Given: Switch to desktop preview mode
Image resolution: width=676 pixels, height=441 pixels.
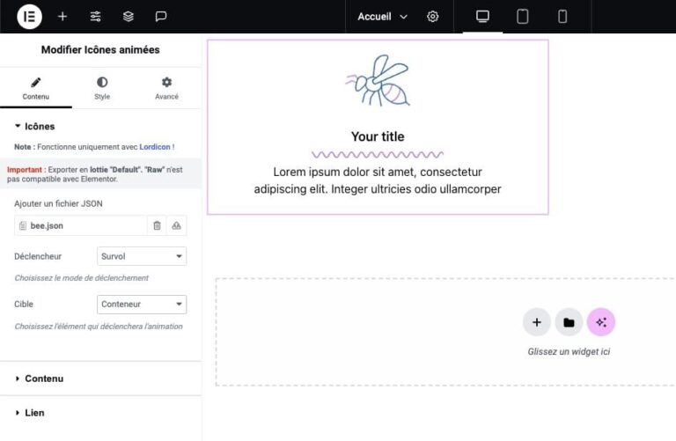Looking at the screenshot, I should (x=482, y=17).
